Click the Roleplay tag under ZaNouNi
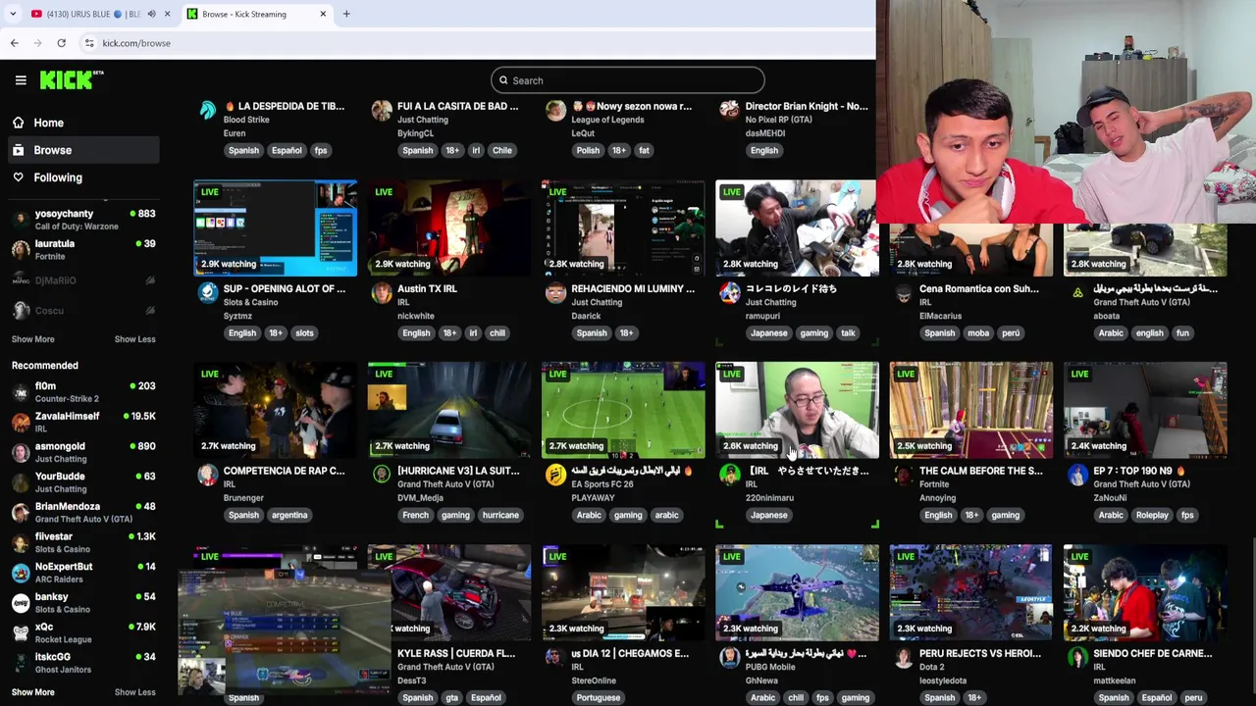The image size is (1256, 706). pos(1152,516)
